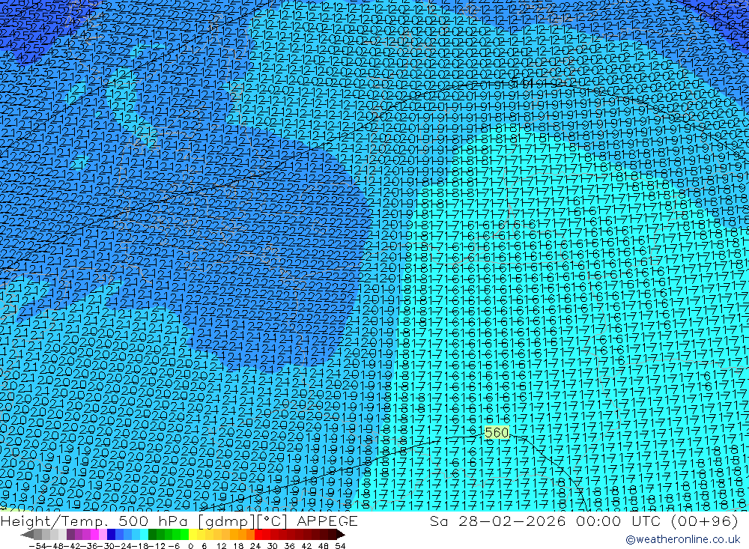Click the -54 value on the scale

pyautogui.click(x=37, y=546)
